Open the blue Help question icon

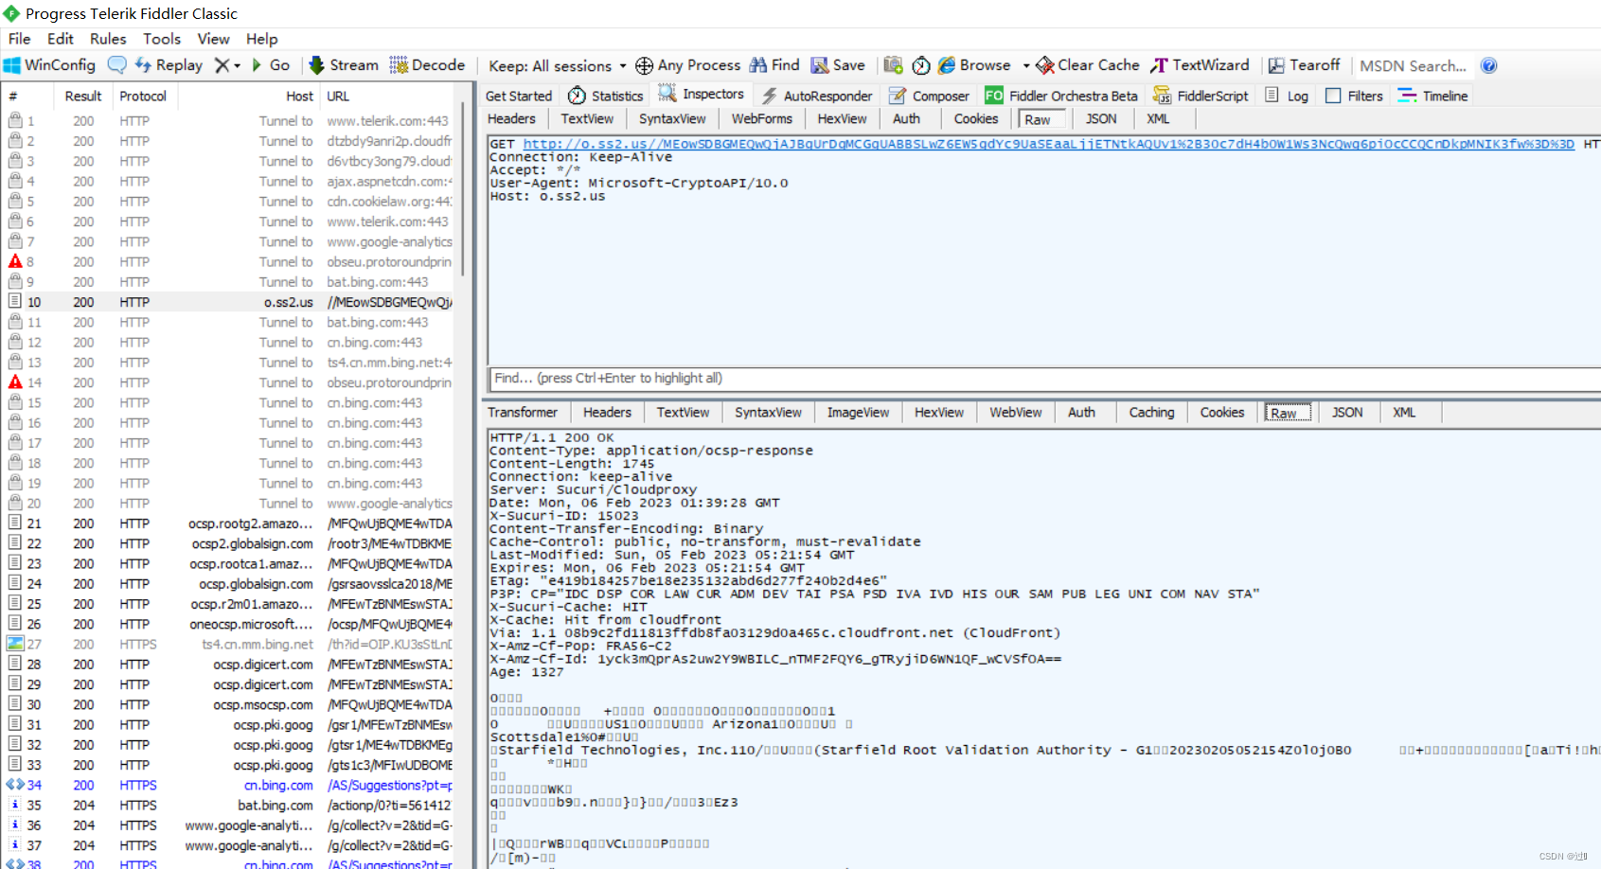tap(1488, 65)
